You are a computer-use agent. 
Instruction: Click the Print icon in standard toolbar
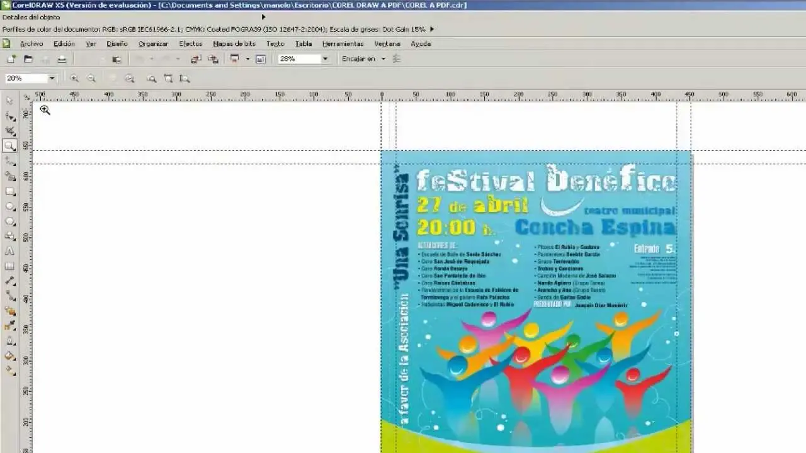(62, 59)
